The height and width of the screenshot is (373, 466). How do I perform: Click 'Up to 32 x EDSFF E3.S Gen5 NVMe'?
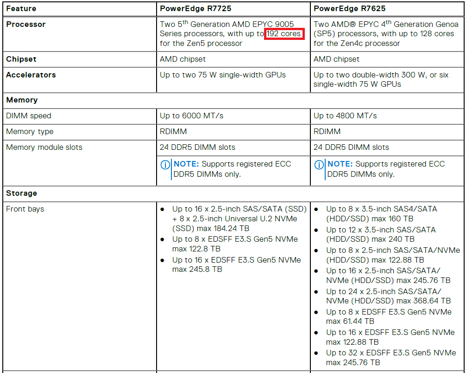[391, 353]
